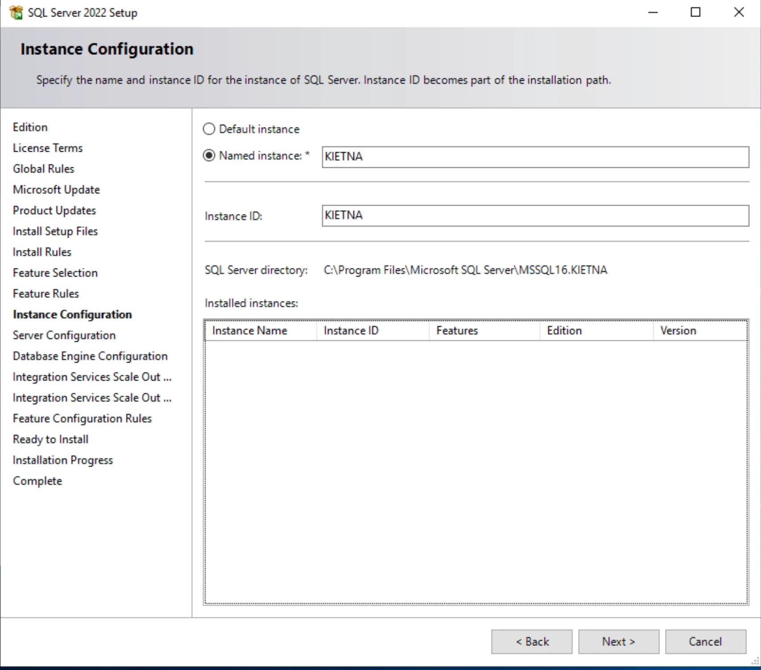Select Feature Configuration Rules step
This screenshot has height=670, width=761.
[x=82, y=418]
